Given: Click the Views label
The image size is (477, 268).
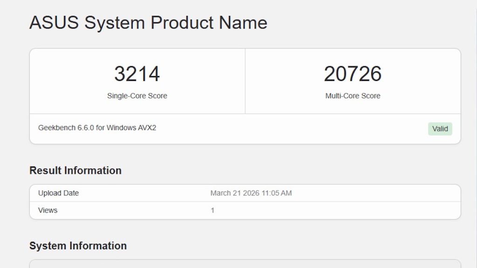Looking at the screenshot, I should click(x=48, y=210).
